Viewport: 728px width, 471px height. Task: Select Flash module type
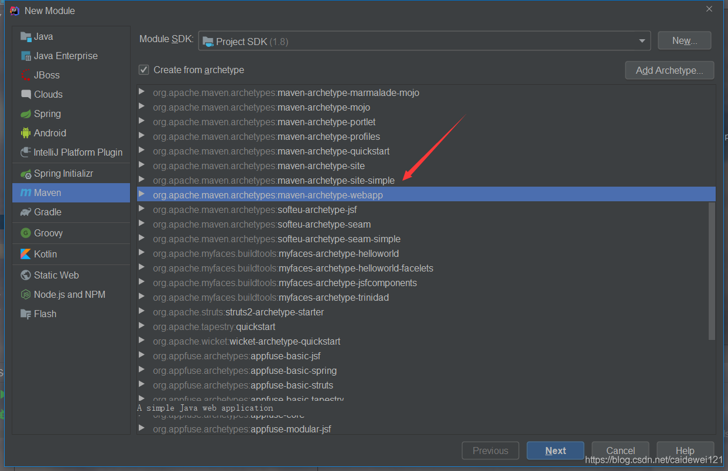pyautogui.click(x=71, y=314)
